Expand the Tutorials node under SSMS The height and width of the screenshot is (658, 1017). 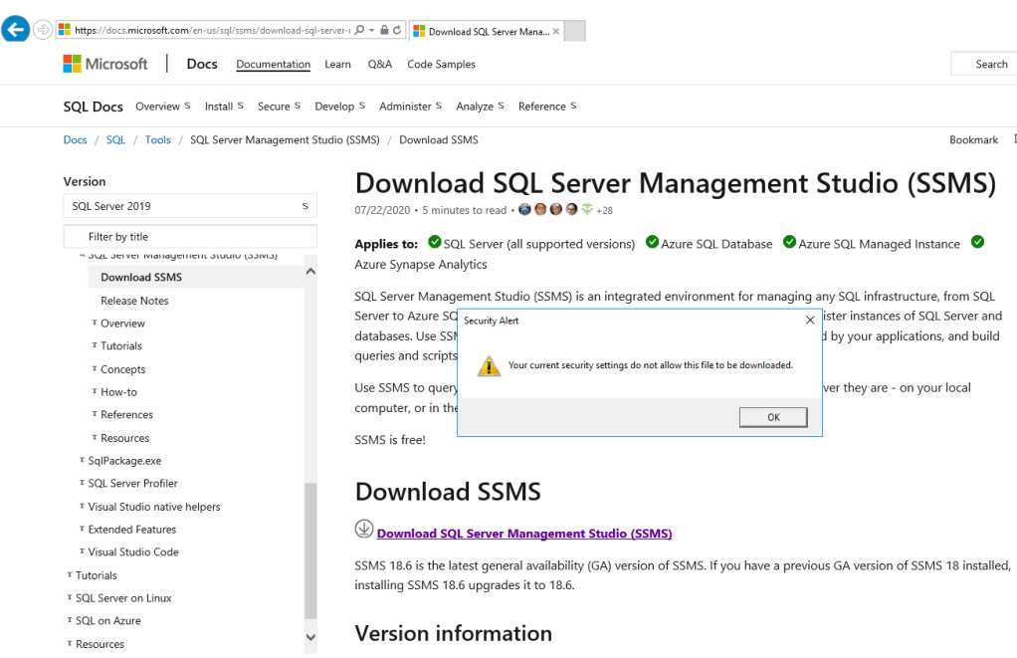point(120,346)
